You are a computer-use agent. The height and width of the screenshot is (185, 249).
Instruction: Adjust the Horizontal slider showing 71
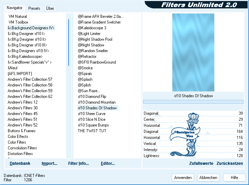click(193, 125)
